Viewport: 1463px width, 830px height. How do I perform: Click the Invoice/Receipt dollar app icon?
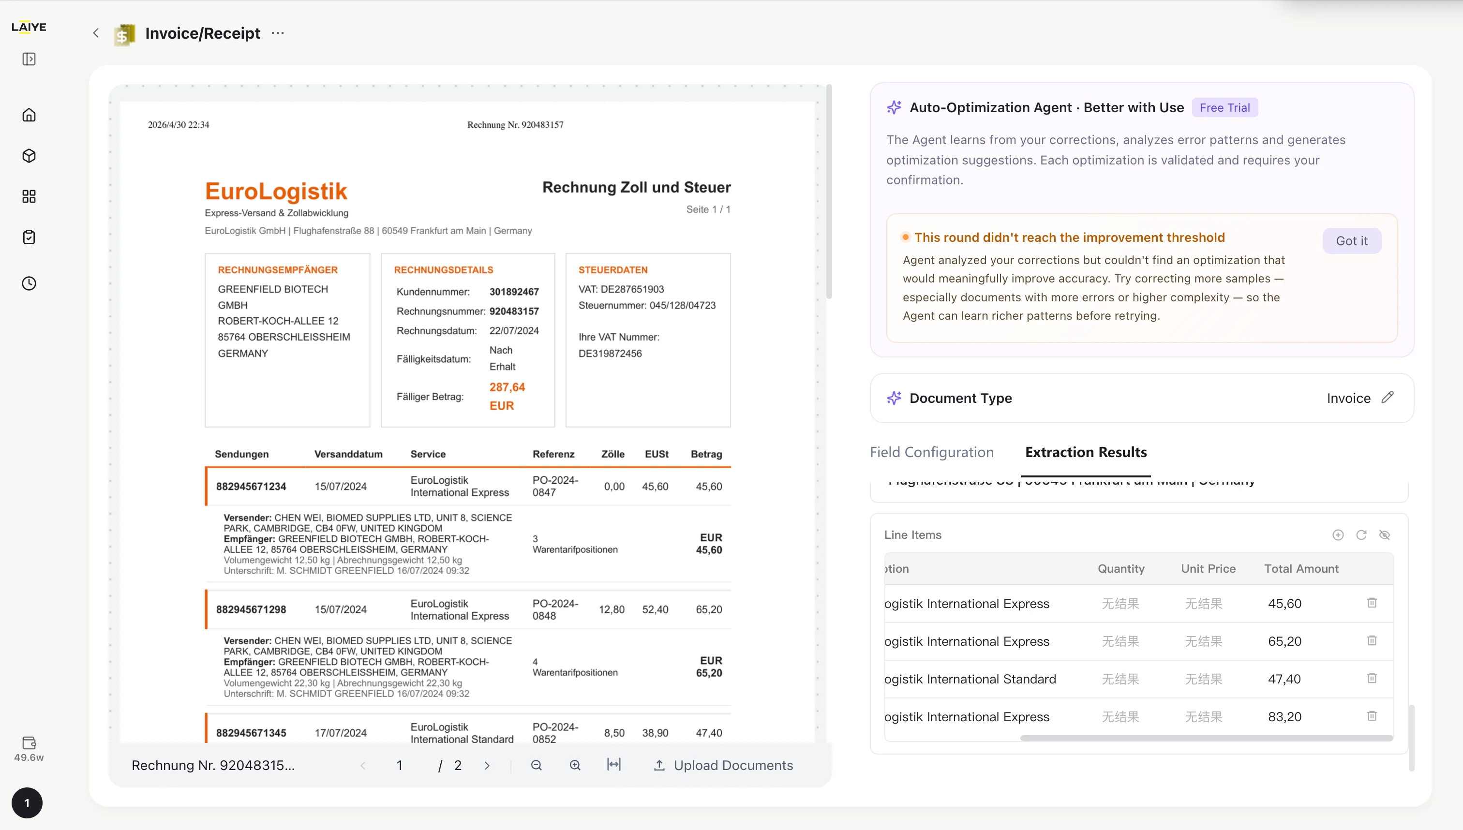click(125, 35)
